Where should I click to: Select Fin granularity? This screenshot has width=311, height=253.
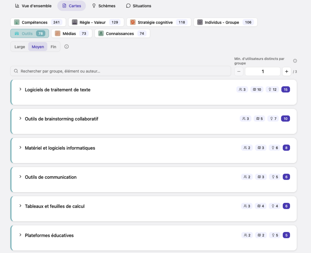click(x=53, y=47)
